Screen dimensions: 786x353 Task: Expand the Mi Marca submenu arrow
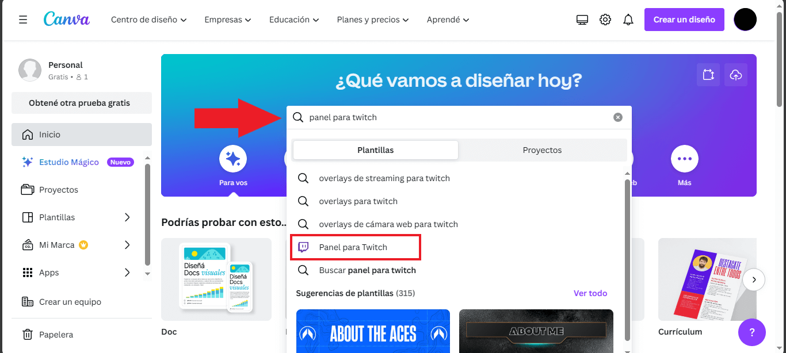[127, 245]
